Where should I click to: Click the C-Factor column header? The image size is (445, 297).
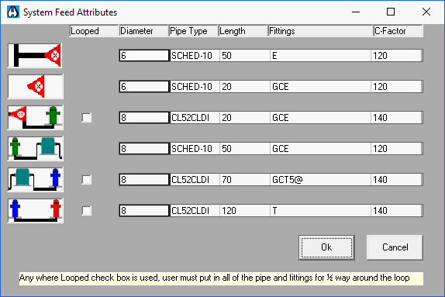pyautogui.click(x=398, y=31)
